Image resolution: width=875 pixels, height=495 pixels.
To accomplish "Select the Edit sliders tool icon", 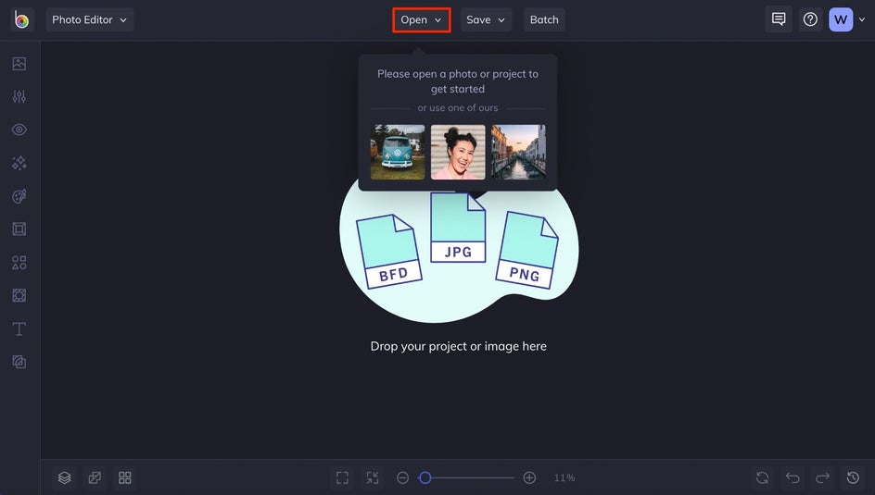I will (x=19, y=97).
